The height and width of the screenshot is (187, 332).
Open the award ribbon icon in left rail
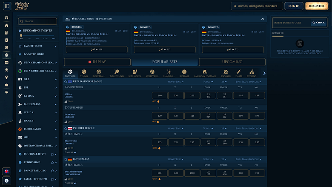click(6, 70)
